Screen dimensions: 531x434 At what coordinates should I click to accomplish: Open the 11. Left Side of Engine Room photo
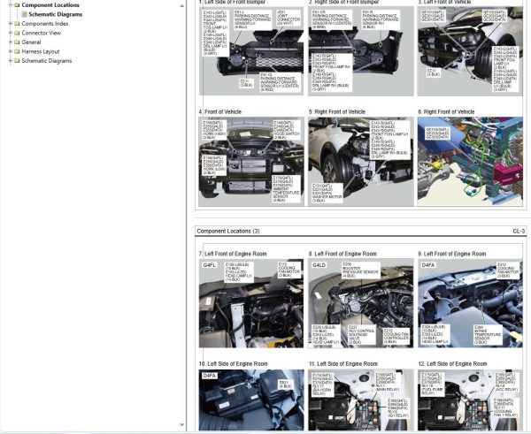click(x=361, y=400)
